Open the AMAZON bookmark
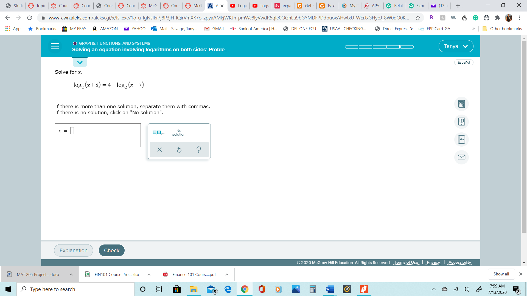Screen dimensions: 527x296 pyautogui.click(x=105, y=29)
